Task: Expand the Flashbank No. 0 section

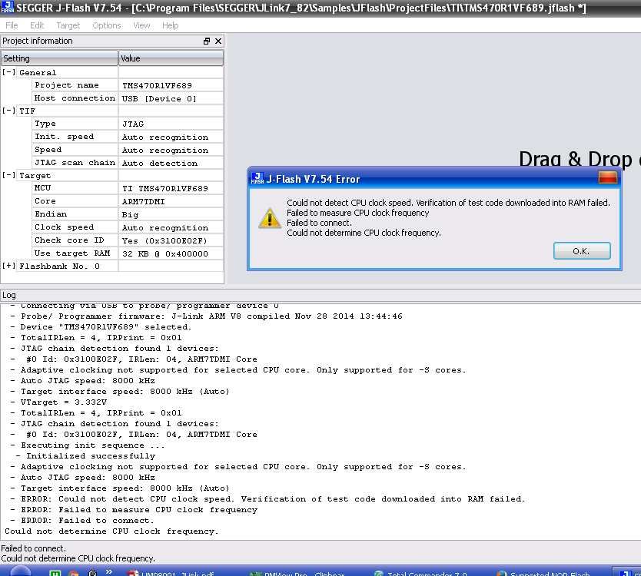Action: (x=8, y=266)
